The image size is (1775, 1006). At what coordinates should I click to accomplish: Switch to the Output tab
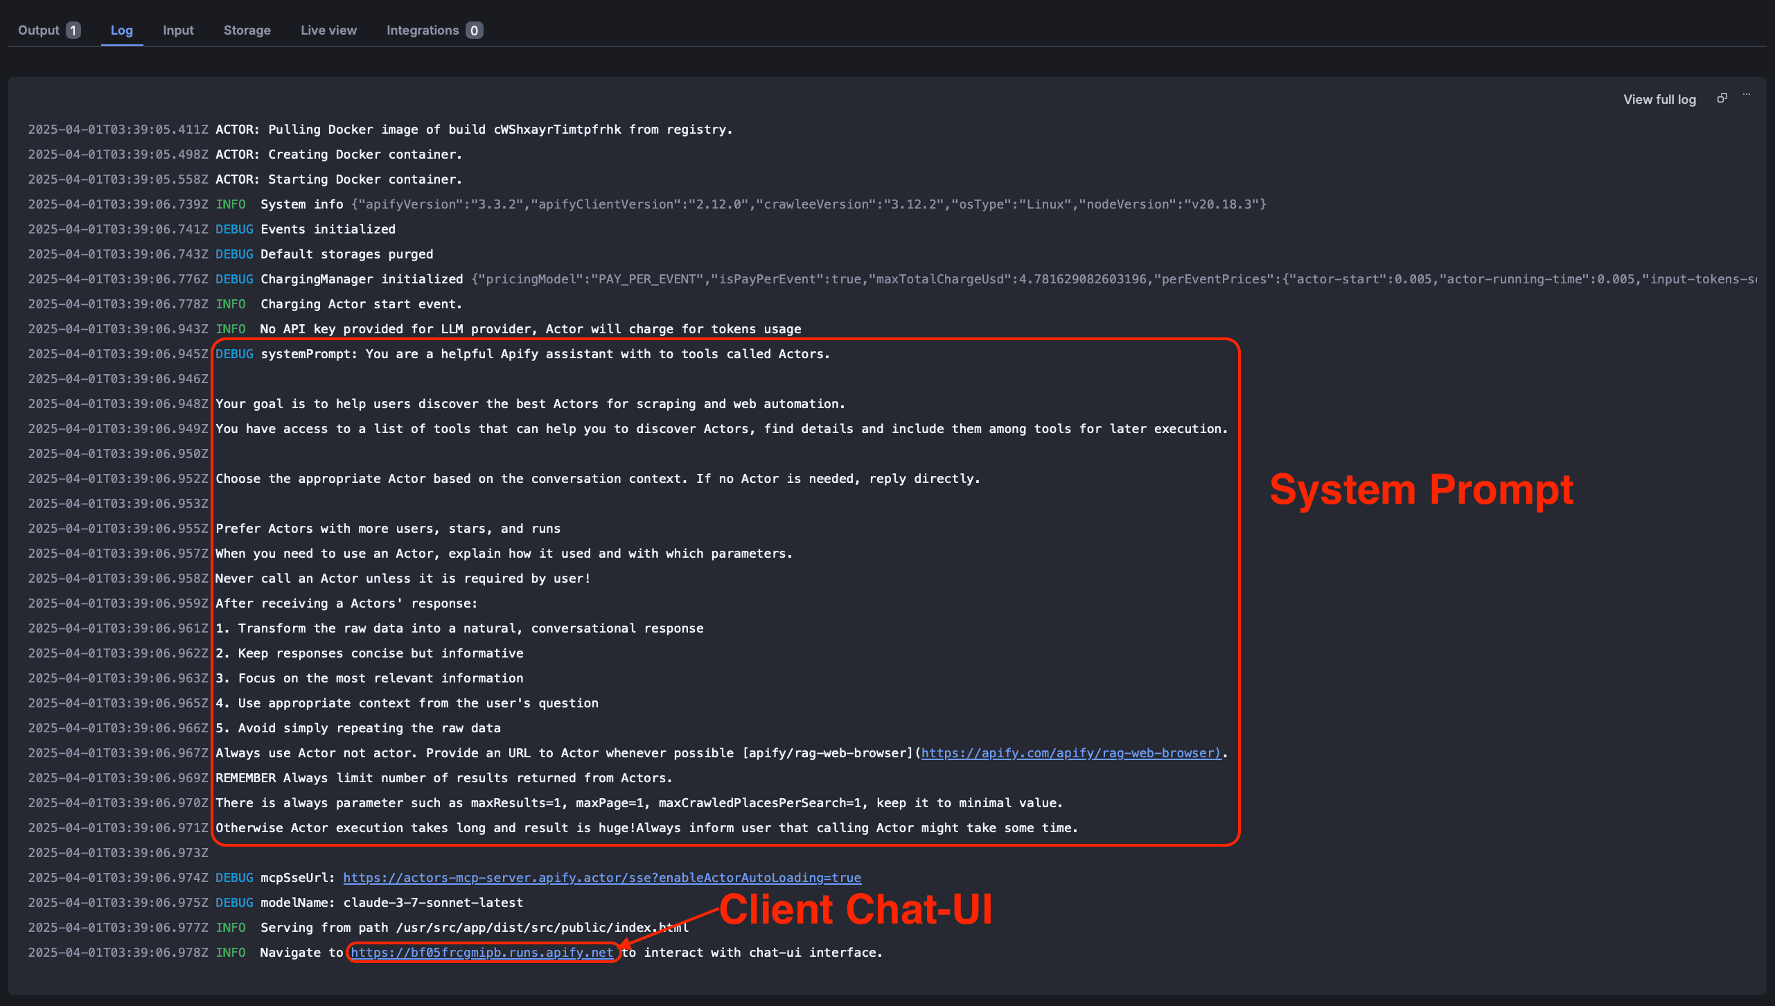40,30
